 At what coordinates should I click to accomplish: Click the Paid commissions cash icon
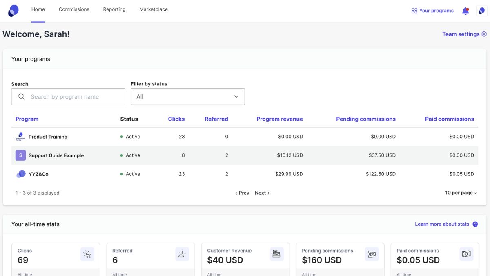click(x=466, y=254)
